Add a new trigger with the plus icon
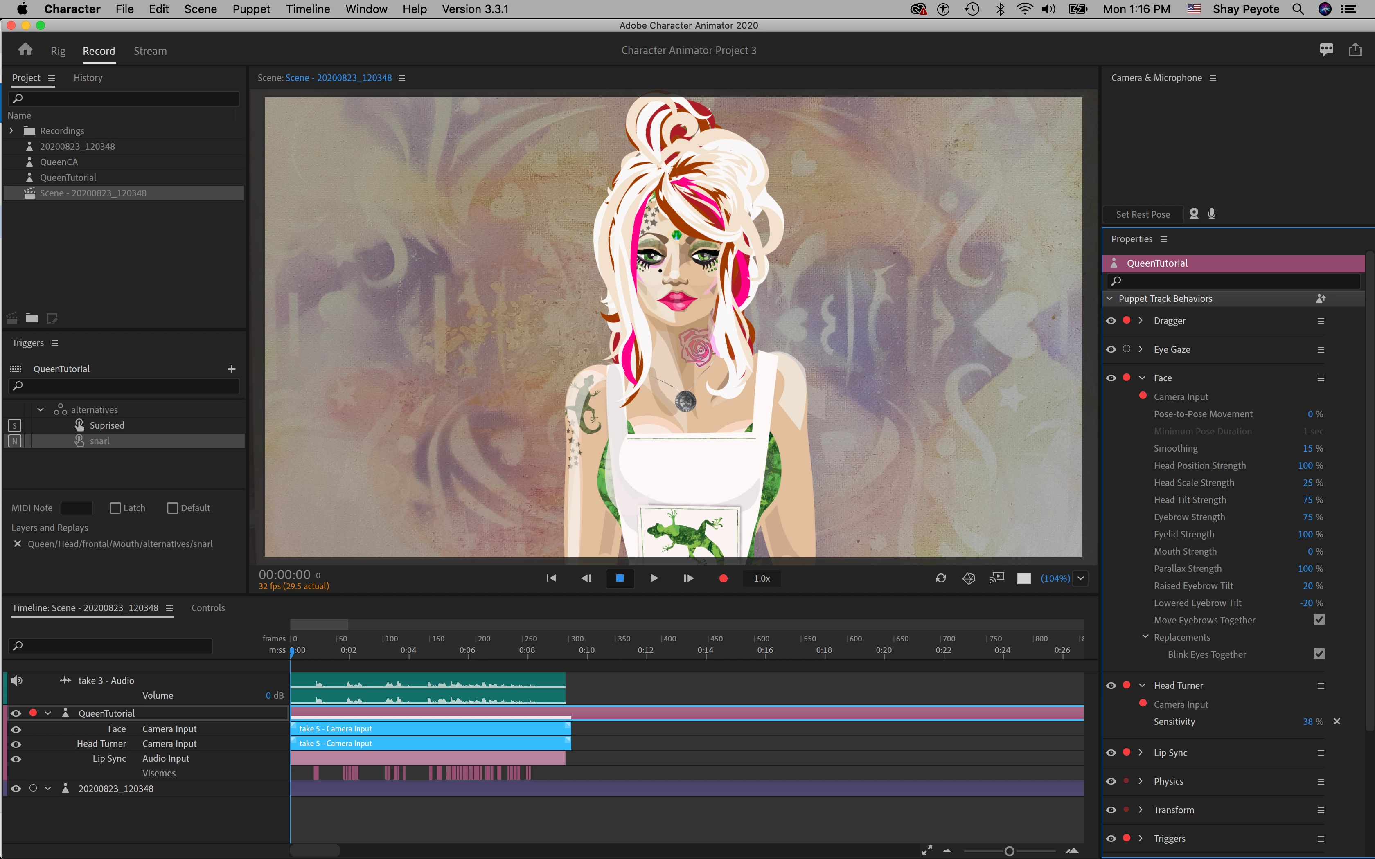Viewport: 1375px width, 859px height. (x=231, y=369)
